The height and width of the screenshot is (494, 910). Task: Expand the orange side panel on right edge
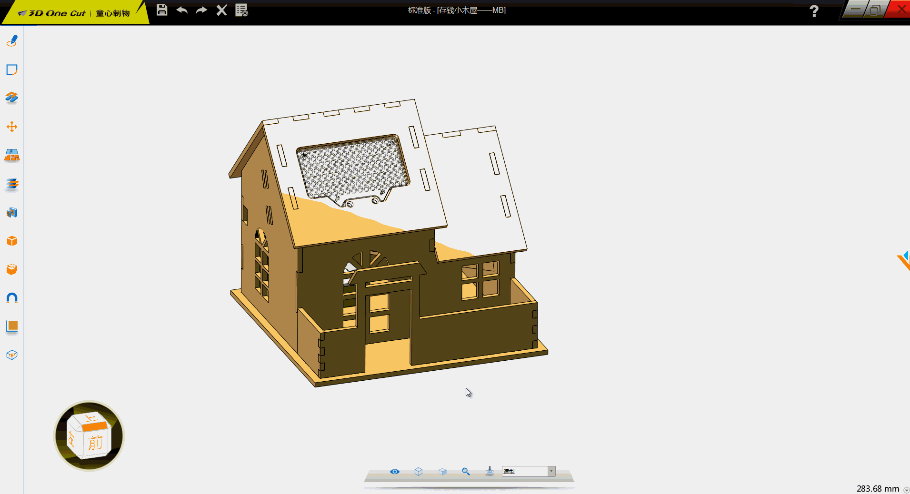[904, 261]
